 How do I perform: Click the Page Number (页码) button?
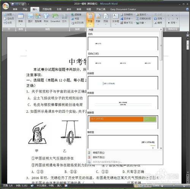point(106,19)
